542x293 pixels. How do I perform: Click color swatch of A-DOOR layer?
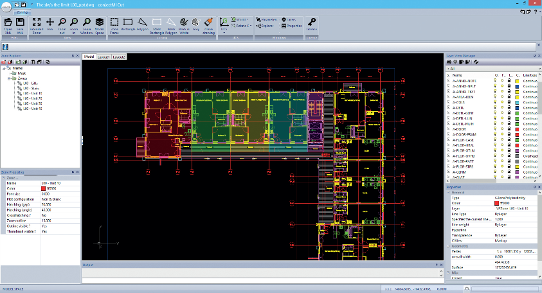[517, 129]
